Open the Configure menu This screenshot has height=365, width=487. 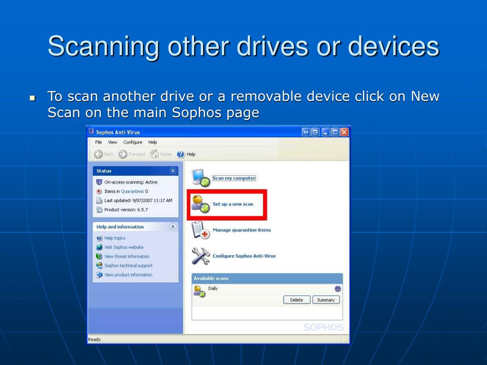pos(133,142)
